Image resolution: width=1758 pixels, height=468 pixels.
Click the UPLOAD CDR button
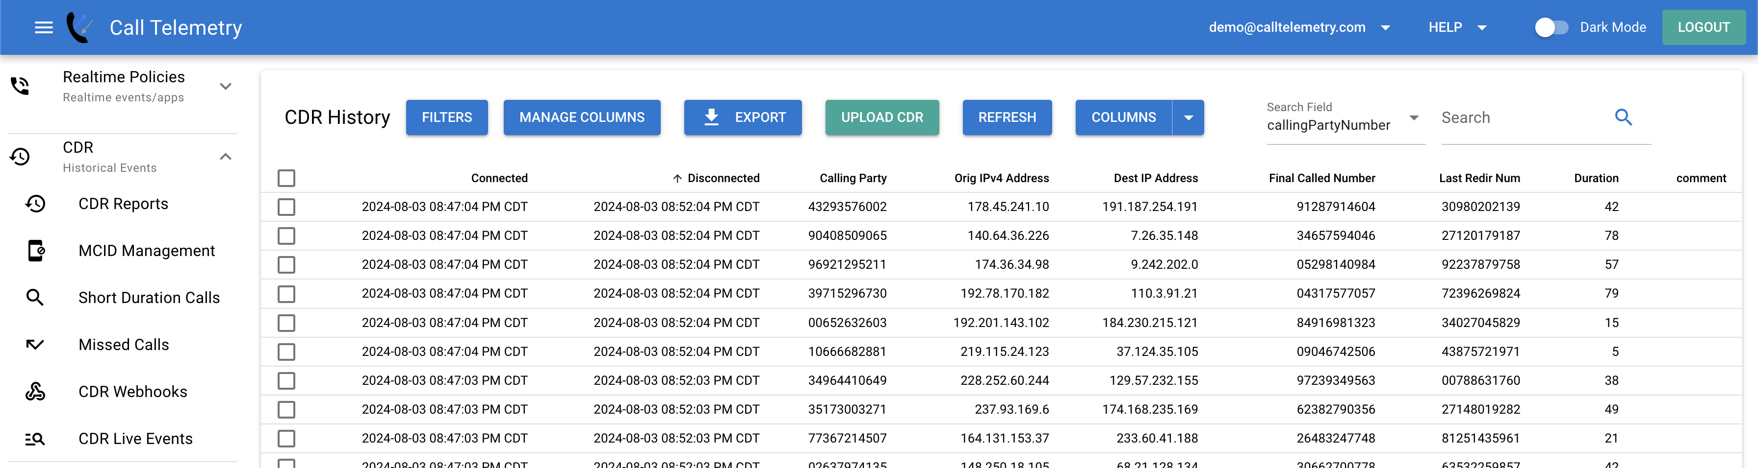(882, 117)
